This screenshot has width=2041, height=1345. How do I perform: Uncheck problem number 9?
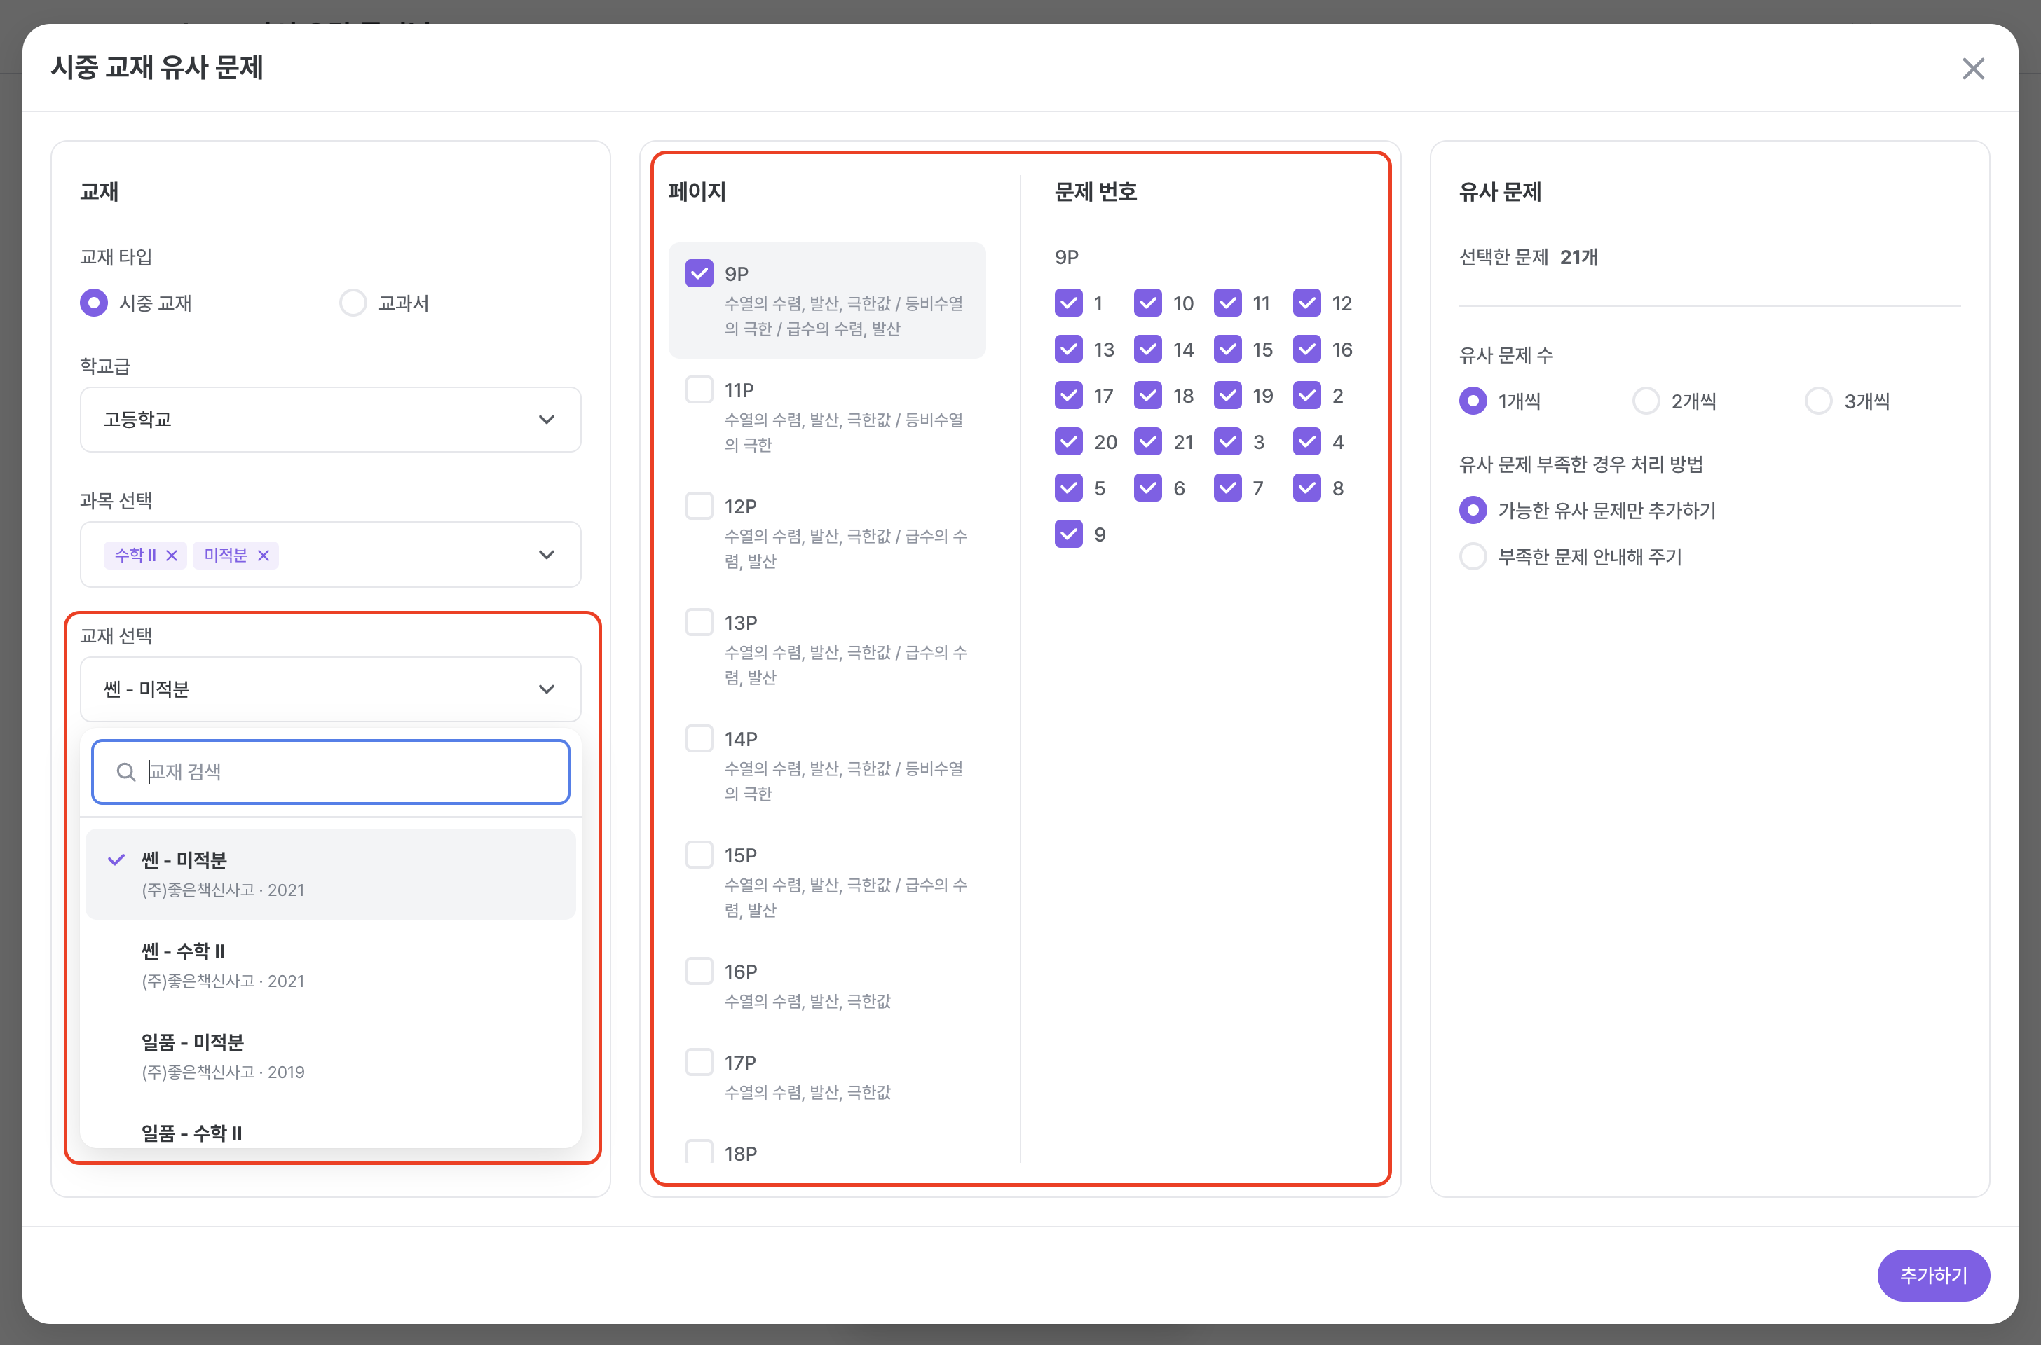click(1069, 534)
